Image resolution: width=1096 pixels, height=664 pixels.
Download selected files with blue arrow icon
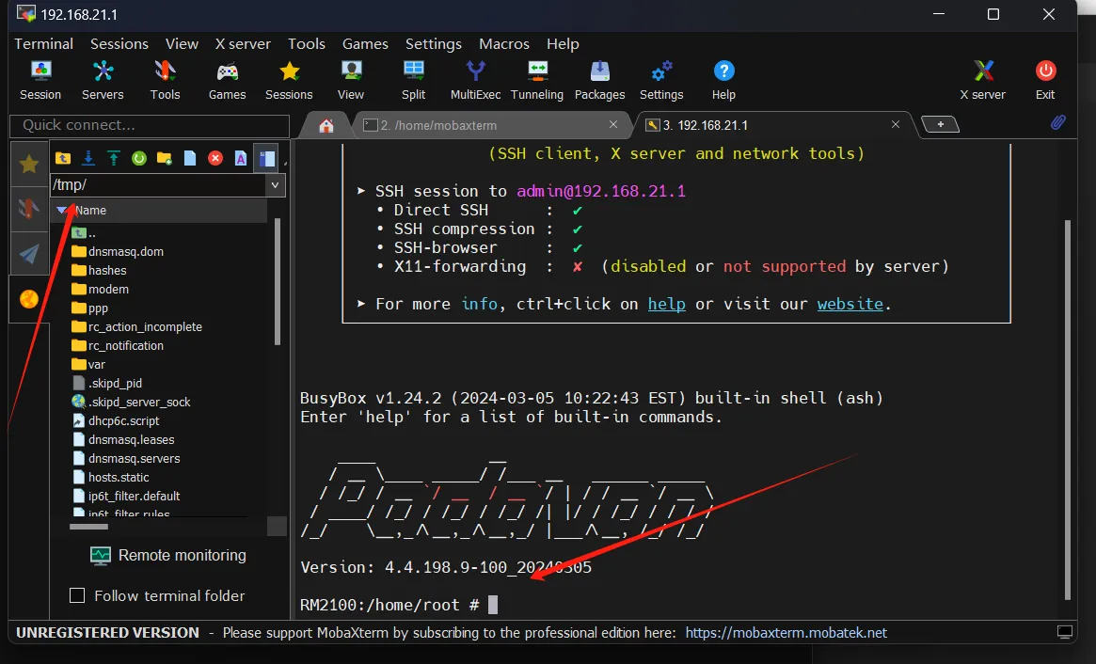[x=88, y=158]
